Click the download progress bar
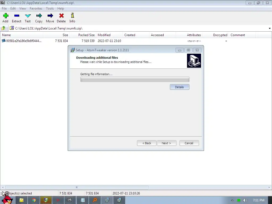Image resolution: width=272 pixels, height=204 pixels. (135, 79)
